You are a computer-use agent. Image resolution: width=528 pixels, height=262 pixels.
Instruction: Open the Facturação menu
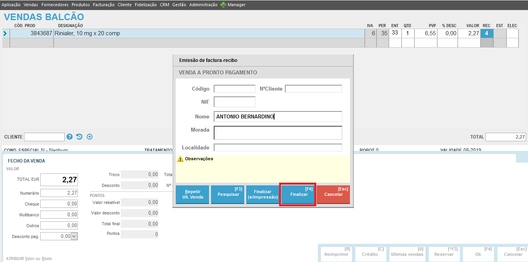pos(104,5)
